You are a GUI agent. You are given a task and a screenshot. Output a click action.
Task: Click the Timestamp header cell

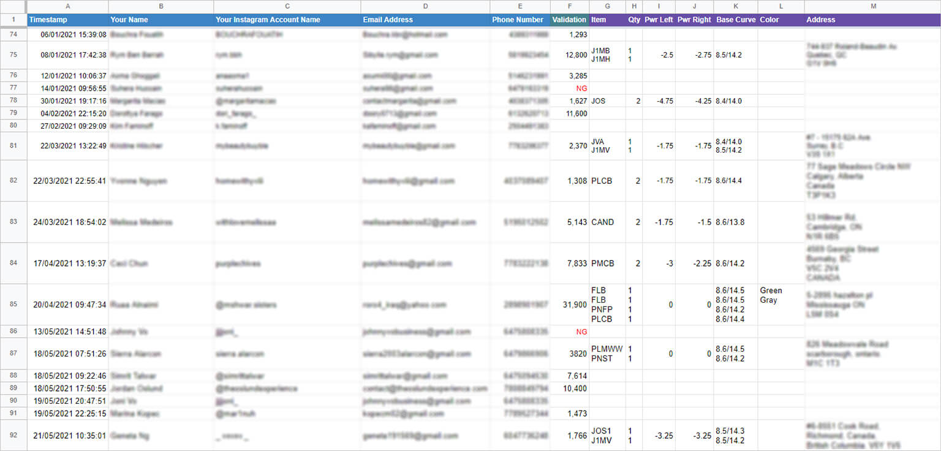pos(67,20)
